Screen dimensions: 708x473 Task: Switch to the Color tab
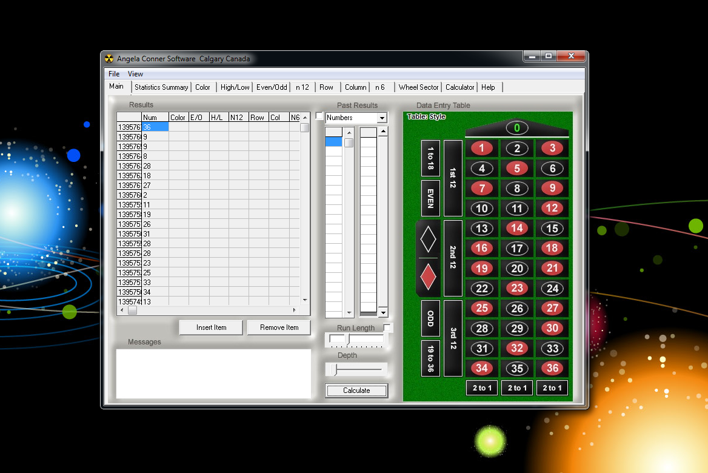point(202,87)
